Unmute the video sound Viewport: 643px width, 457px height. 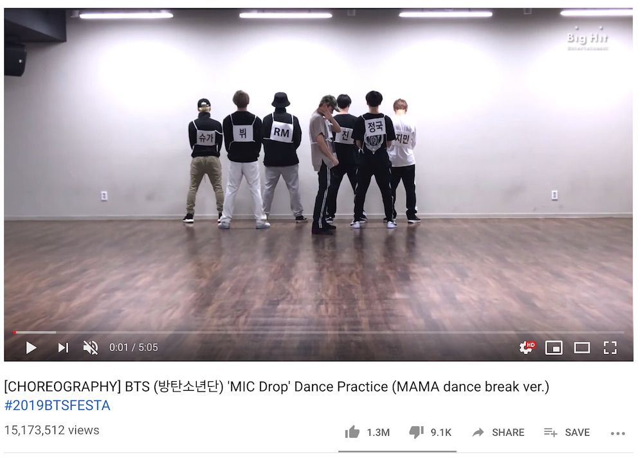91,348
